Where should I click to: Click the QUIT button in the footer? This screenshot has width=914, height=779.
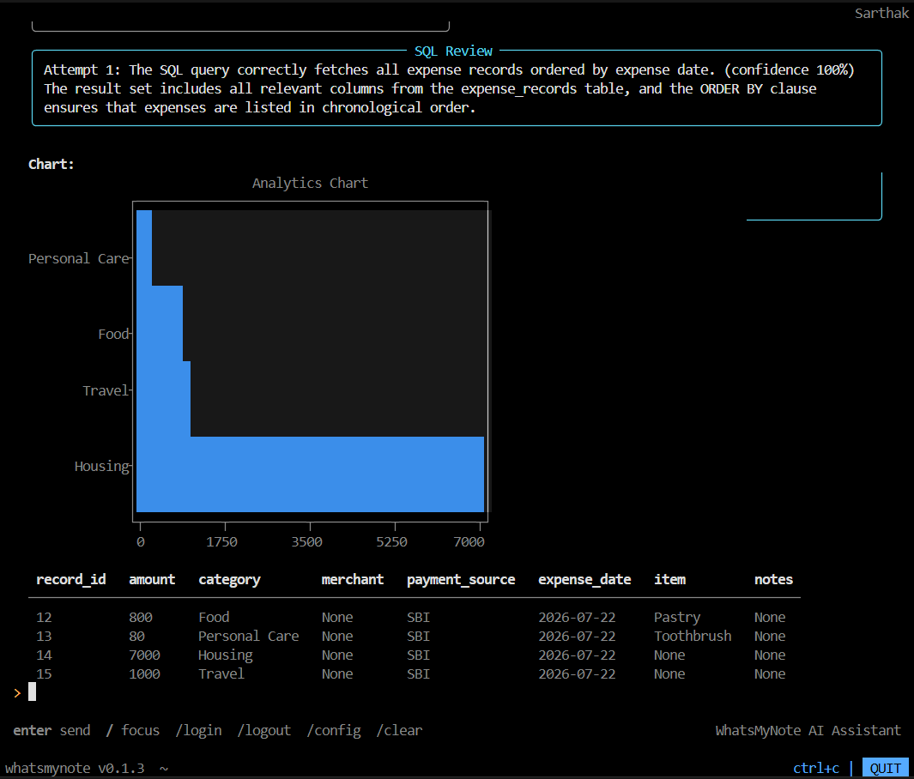coord(885,768)
